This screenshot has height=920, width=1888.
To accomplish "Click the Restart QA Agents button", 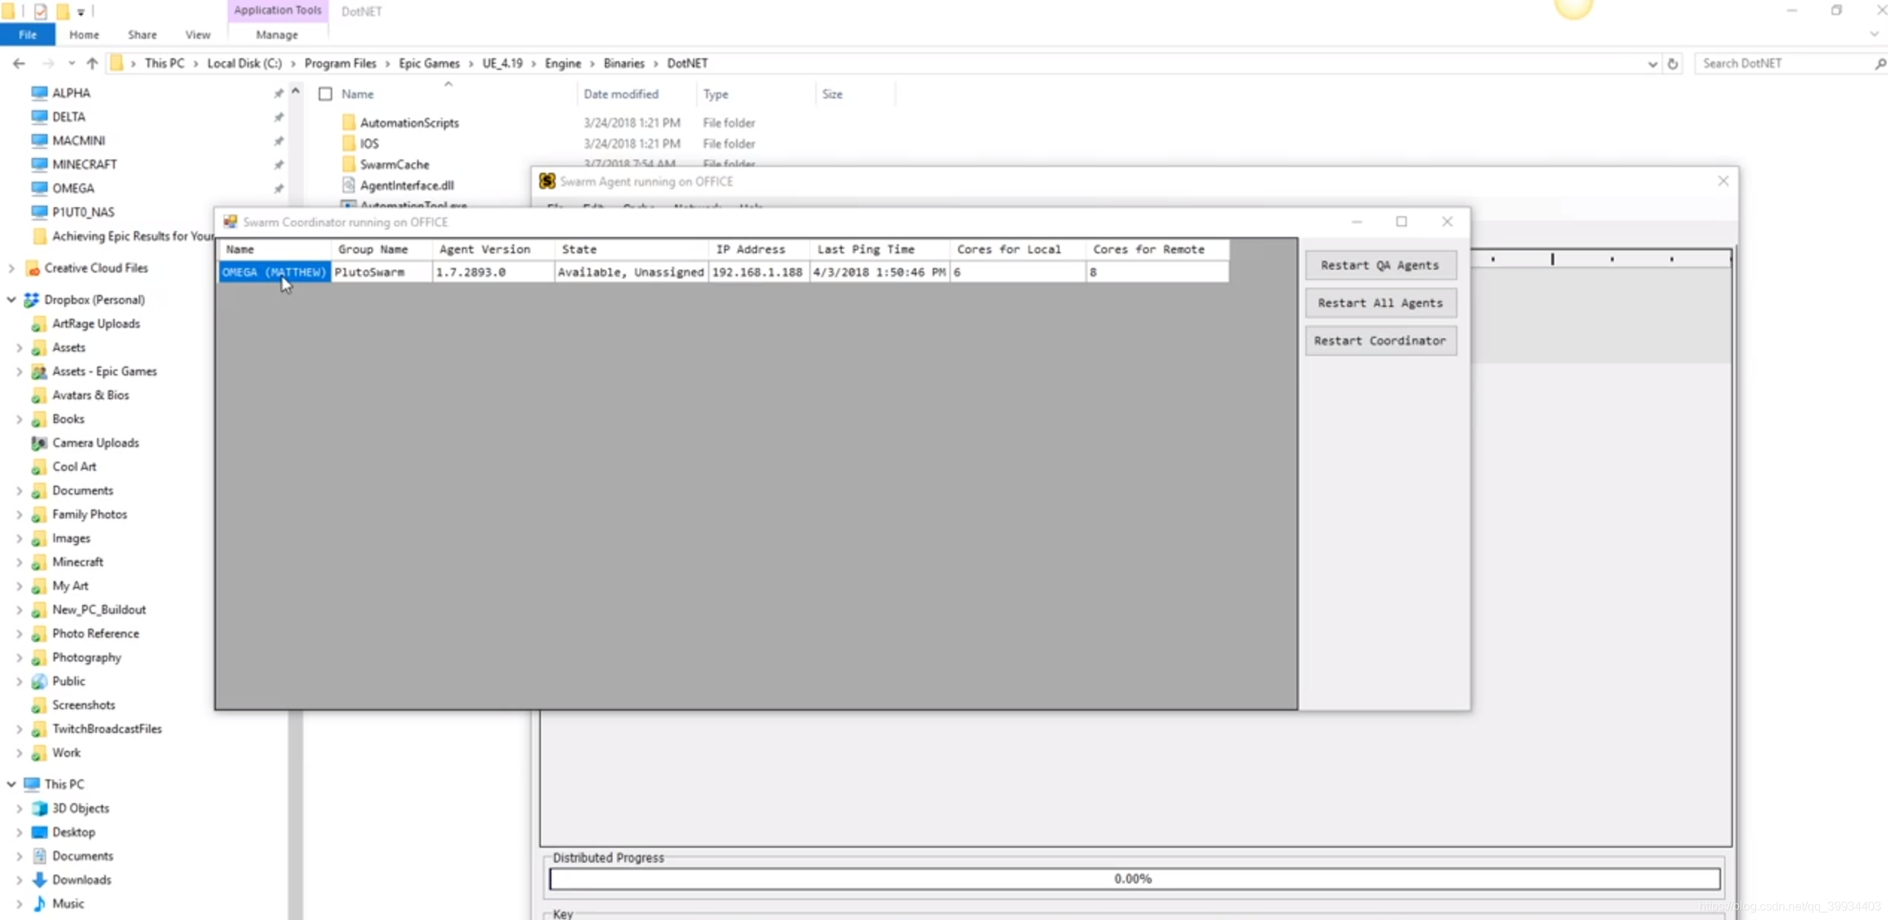I will click(1380, 264).
